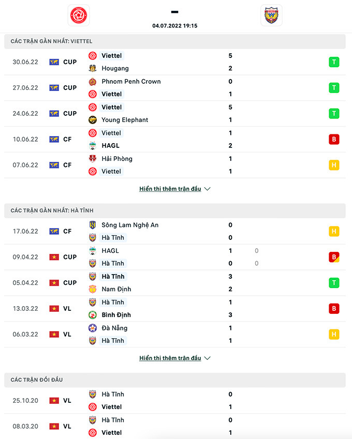Click the Sông Lam Nghệ An logo
Viewport: 352px width, 439px height.
click(x=93, y=225)
